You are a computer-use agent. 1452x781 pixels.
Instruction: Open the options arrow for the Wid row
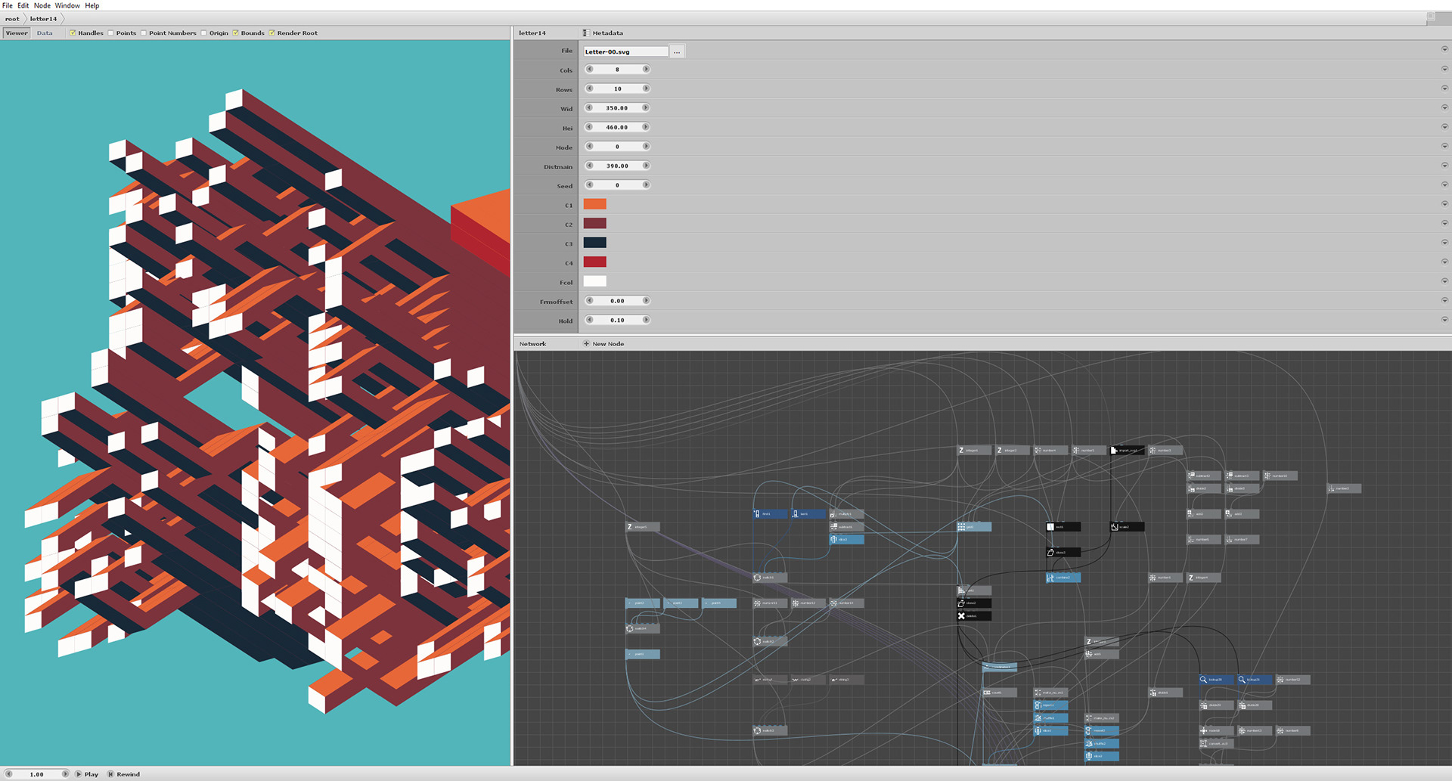[1444, 107]
